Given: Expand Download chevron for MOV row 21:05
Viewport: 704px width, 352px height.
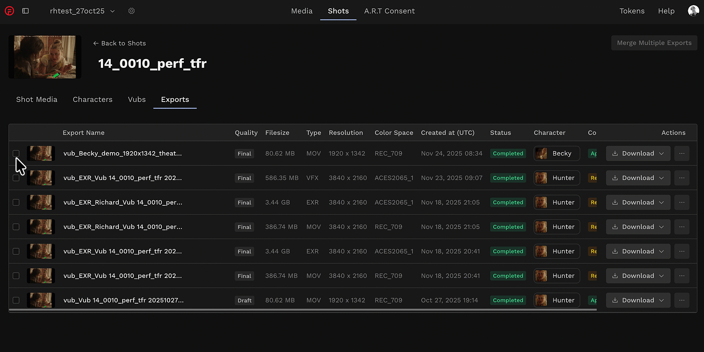Looking at the screenshot, I should (661, 227).
